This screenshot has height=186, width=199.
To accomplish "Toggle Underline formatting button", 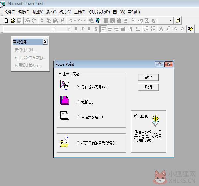I will click(89, 29).
